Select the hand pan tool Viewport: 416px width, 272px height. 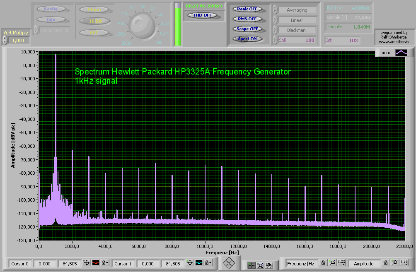click(x=269, y=265)
